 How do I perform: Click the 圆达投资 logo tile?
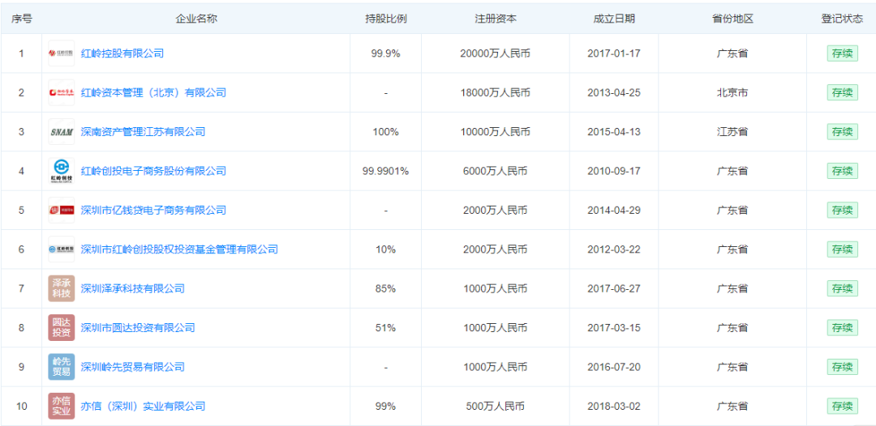tap(62, 328)
